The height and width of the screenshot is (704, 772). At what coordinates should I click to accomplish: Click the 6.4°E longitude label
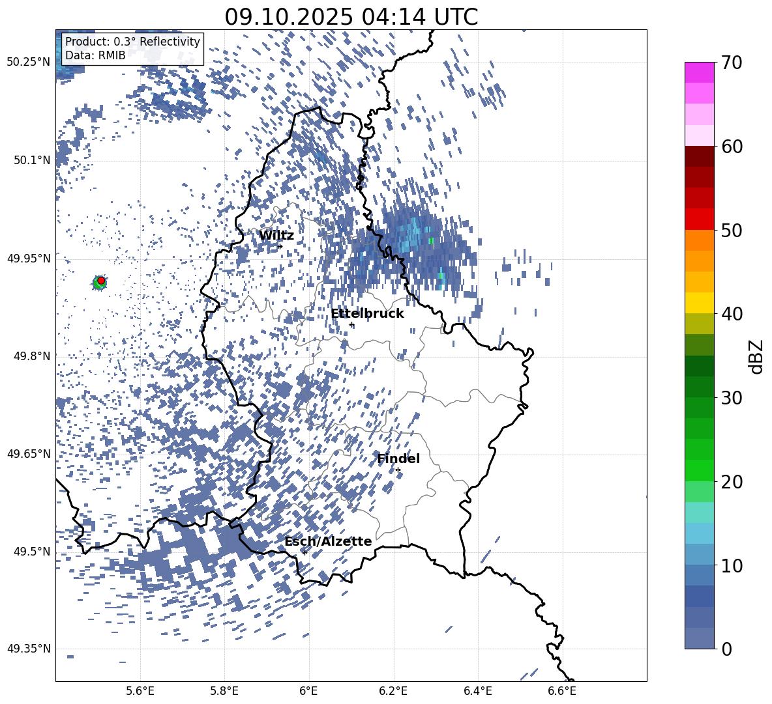[x=477, y=691]
